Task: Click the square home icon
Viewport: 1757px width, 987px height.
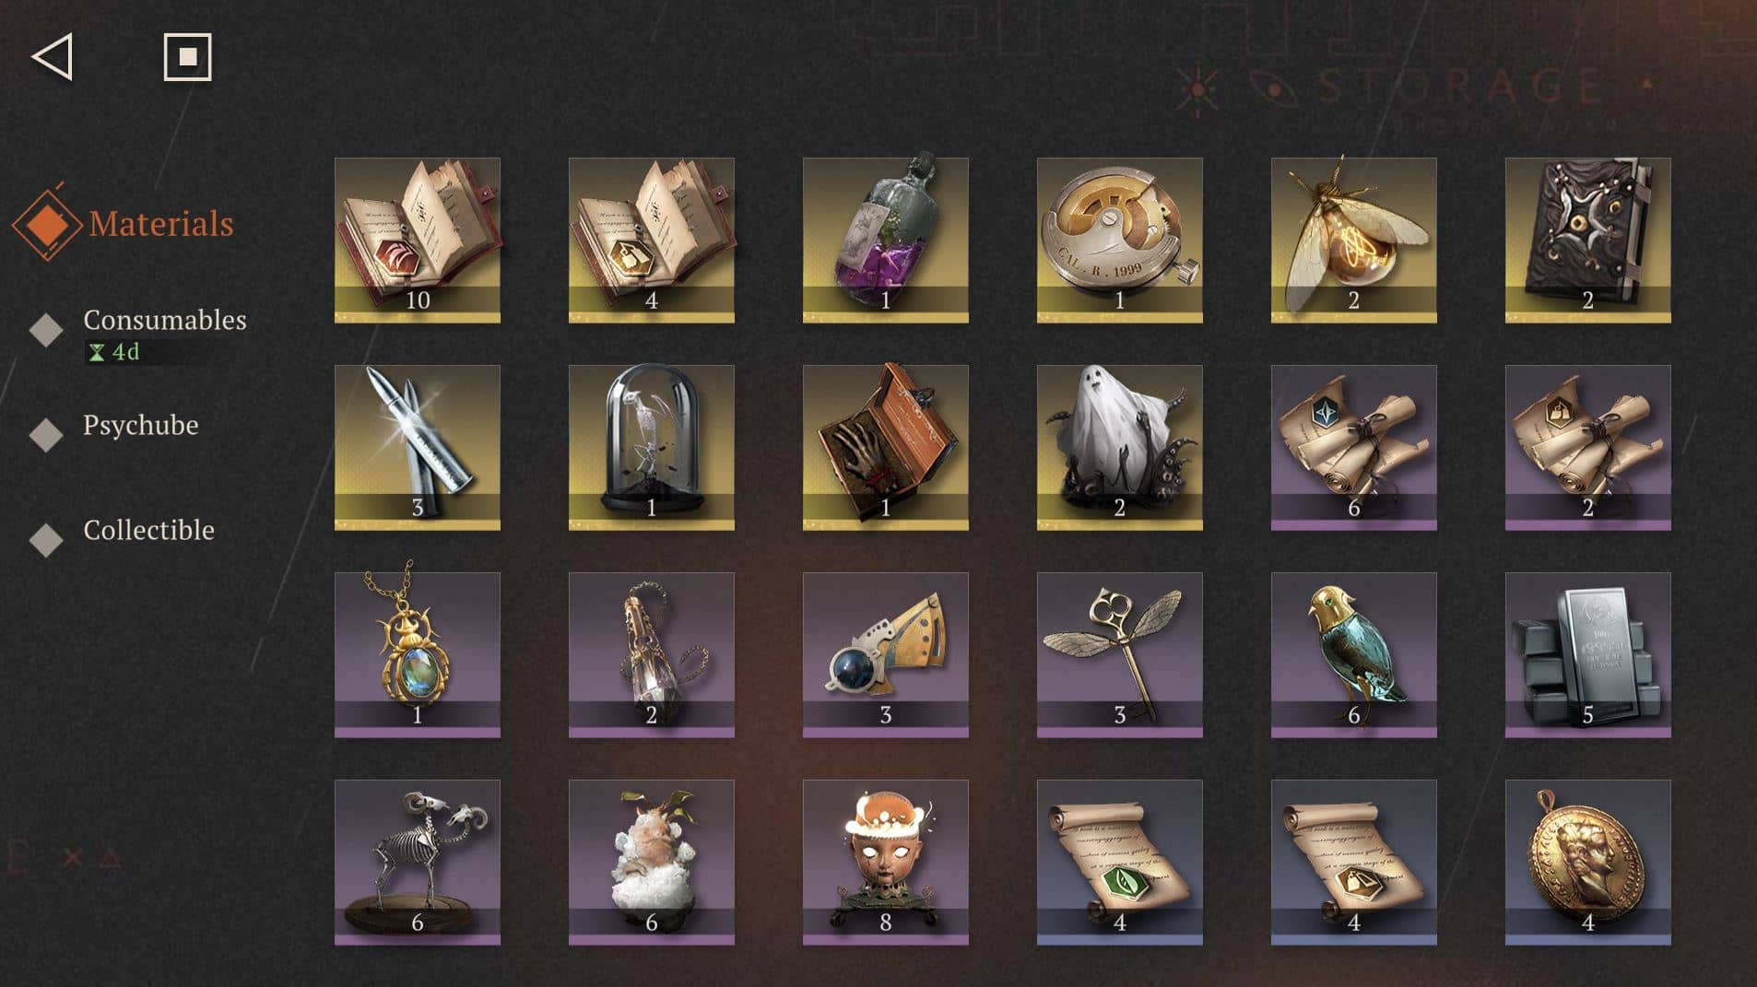Action: pyautogui.click(x=187, y=57)
